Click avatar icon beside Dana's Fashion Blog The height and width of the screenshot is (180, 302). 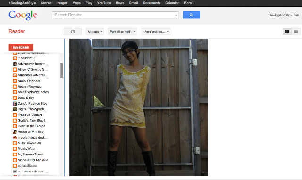(x=15, y=104)
